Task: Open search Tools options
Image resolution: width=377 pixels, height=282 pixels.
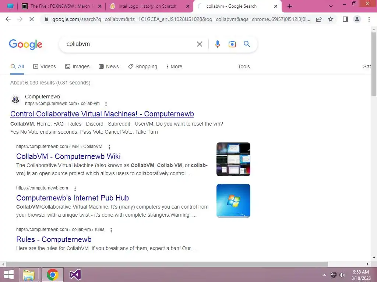Action: (244, 66)
